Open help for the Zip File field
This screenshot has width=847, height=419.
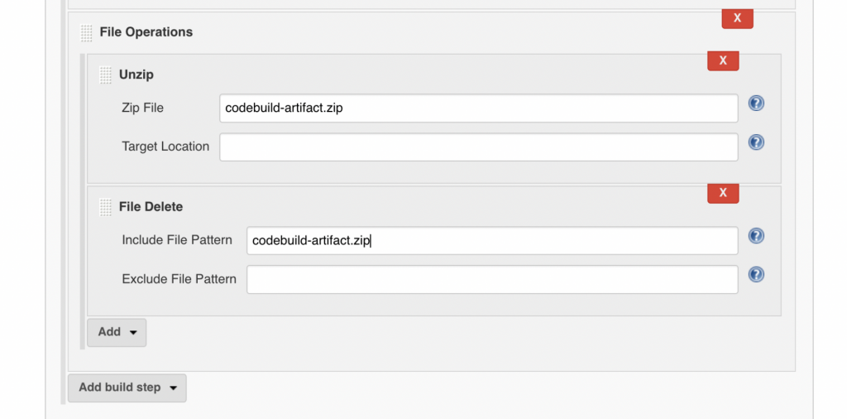[756, 104]
